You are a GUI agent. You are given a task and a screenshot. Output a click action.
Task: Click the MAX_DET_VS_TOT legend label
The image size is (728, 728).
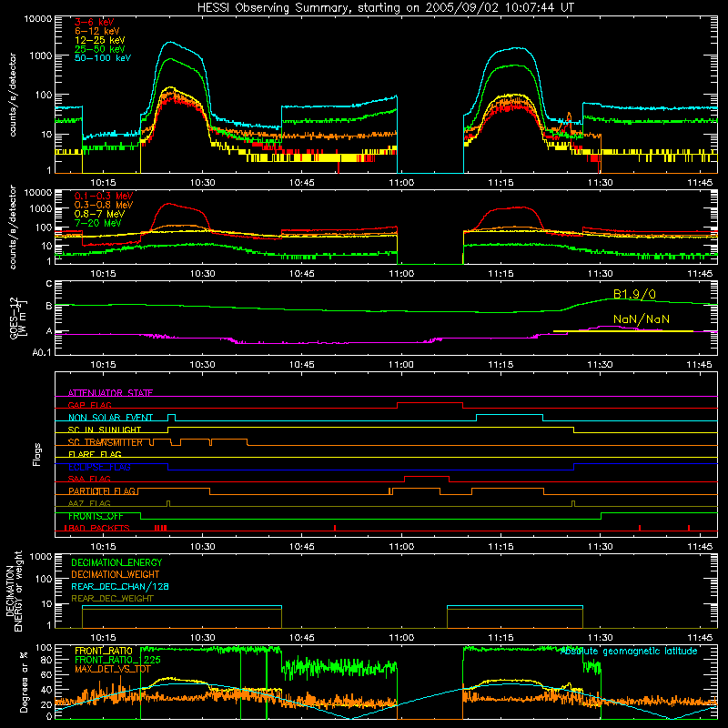tap(113, 669)
